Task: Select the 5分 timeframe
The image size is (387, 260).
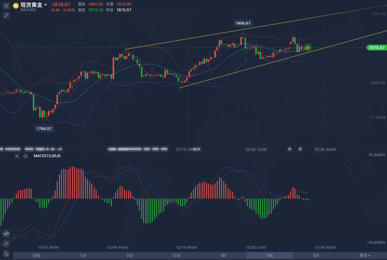Action: click(129, 255)
